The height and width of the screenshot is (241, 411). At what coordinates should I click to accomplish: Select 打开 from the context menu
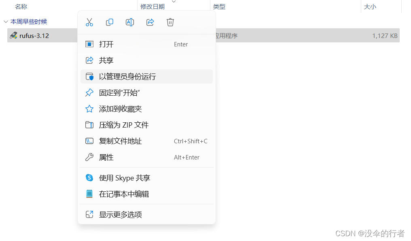[146, 44]
